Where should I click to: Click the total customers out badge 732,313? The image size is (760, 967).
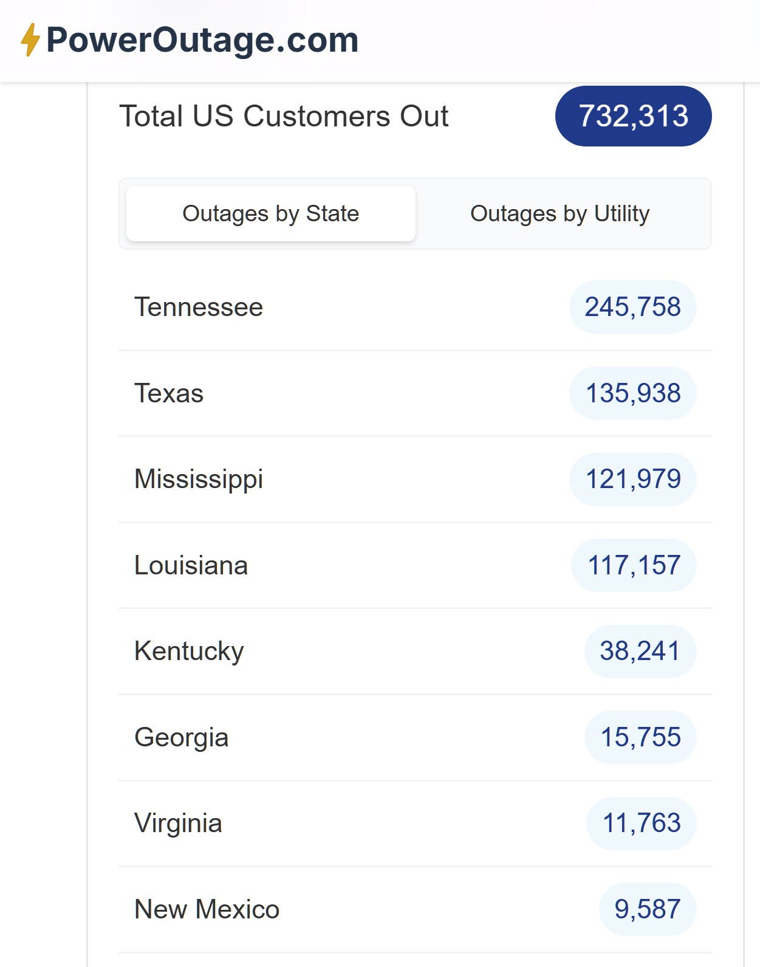(x=633, y=116)
